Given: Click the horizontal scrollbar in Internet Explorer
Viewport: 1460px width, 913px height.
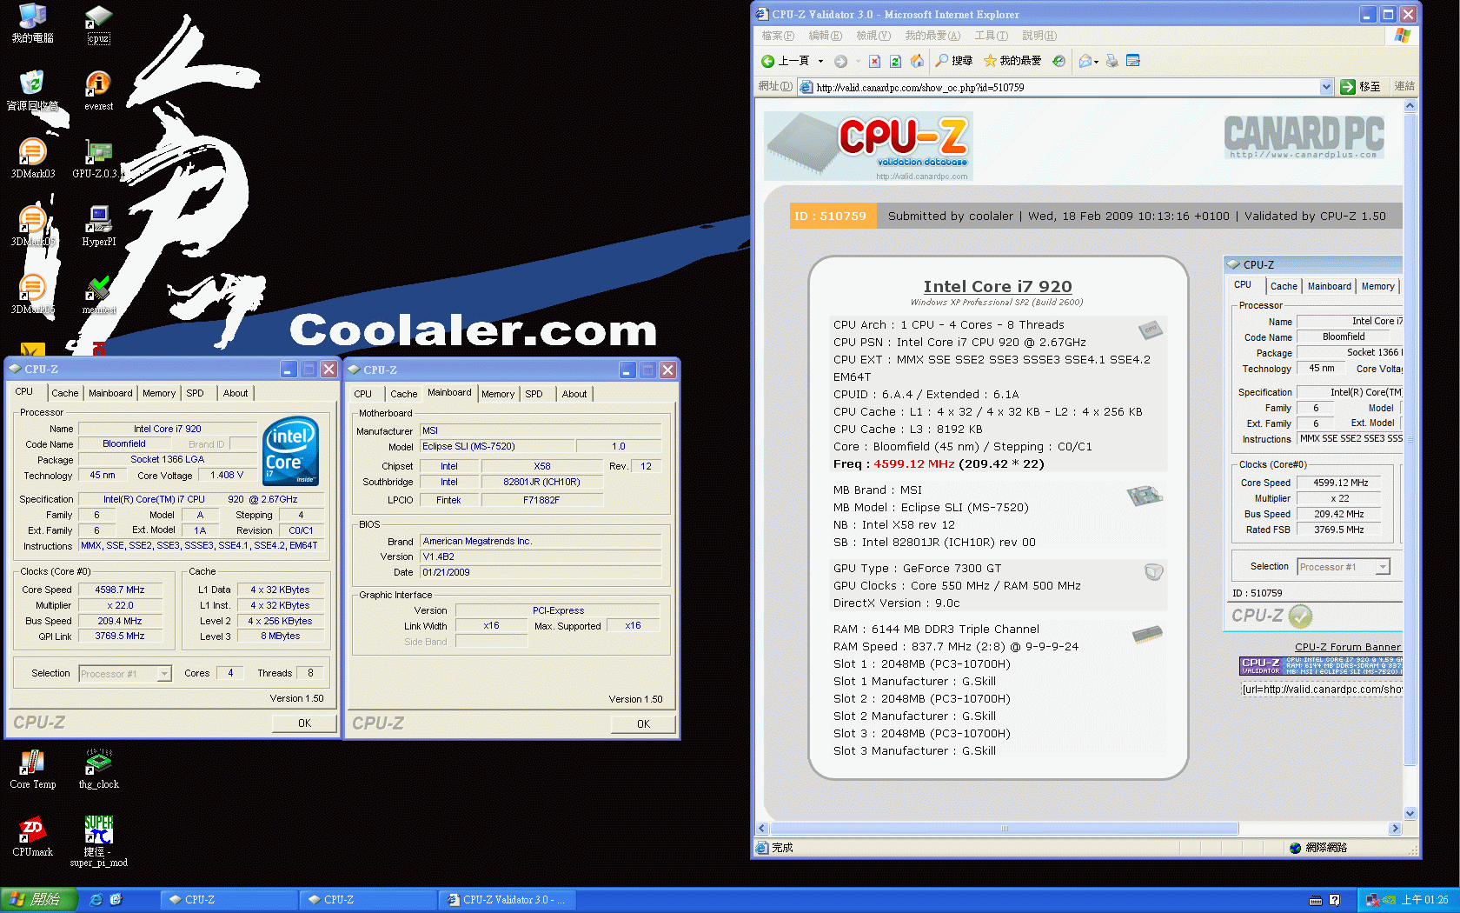Looking at the screenshot, I should click(1004, 829).
